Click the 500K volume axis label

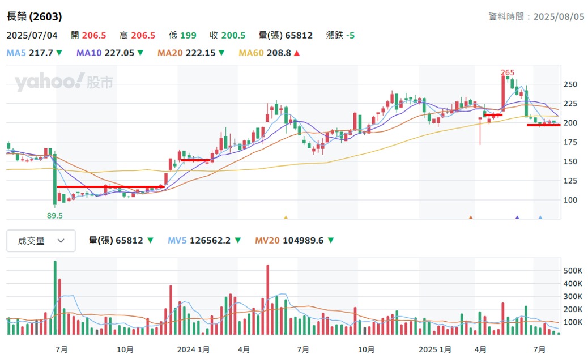click(x=573, y=271)
